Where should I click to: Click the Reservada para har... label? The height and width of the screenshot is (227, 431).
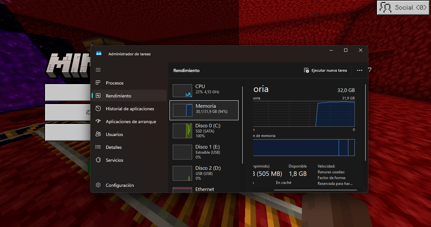click(335, 184)
